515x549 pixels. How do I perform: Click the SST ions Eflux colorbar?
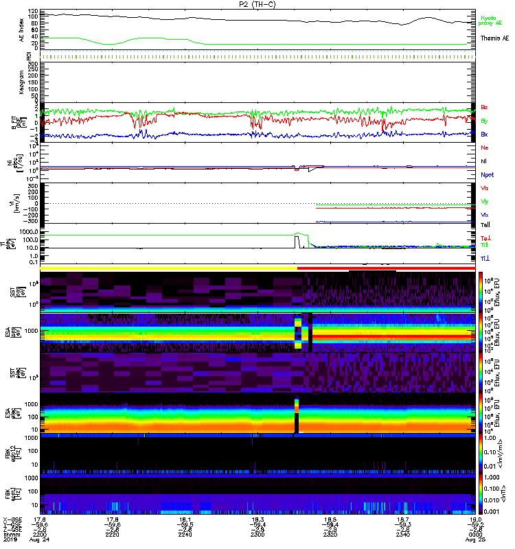pyautogui.click(x=481, y=291)
